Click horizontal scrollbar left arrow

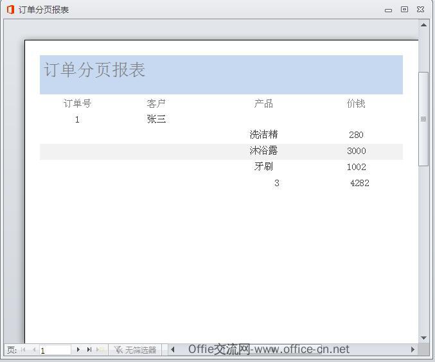(173, 350)
